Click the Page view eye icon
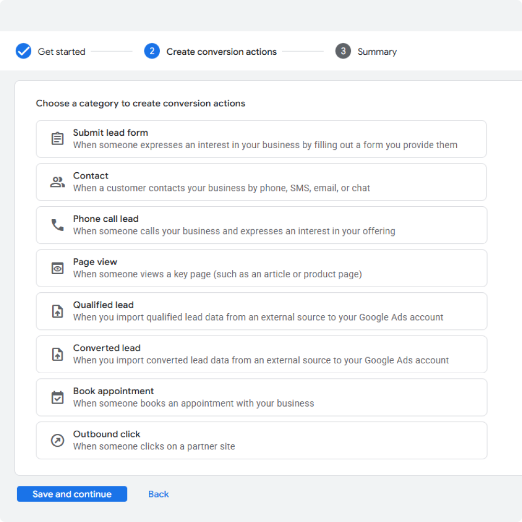This screenshot has height=522, width=522. (x=57, y=268)
